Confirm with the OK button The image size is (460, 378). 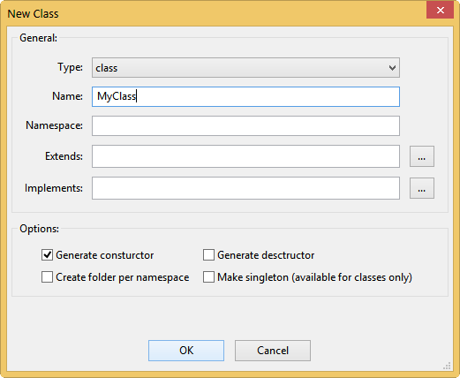(x=186, y=351)
